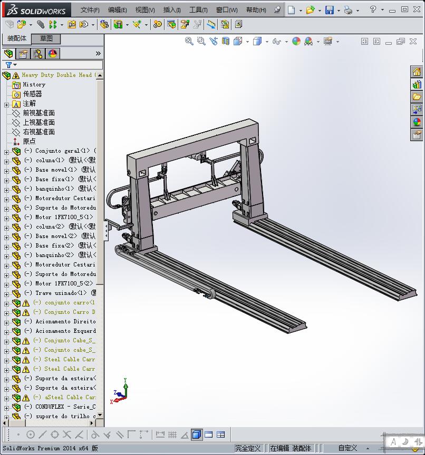425x455 pixels.
Task: Select 原点 origin in the tree
Action: [29, 141]
